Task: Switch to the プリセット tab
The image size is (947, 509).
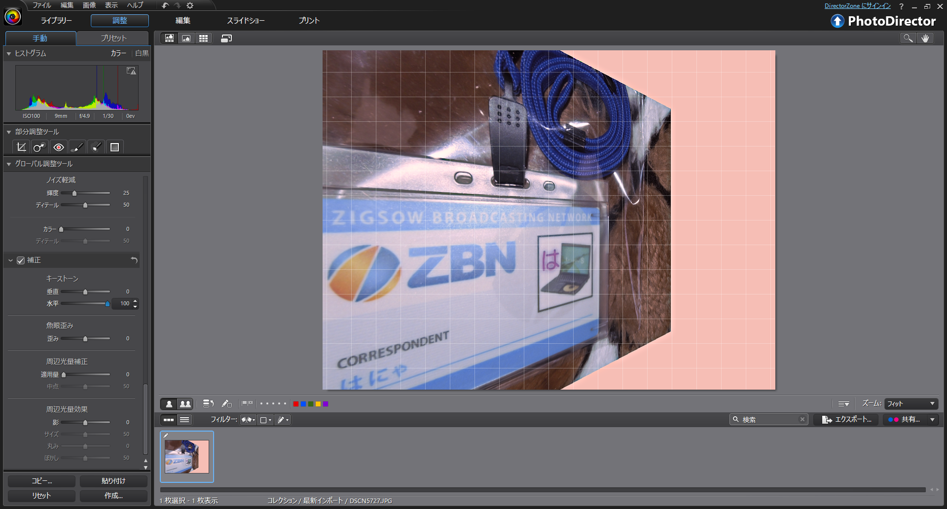Action: click(x=113, y=38)
